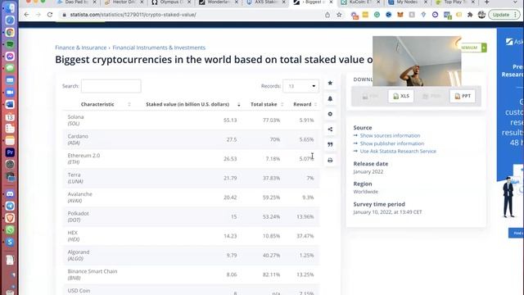Click the quotation citation icon beside table
The image size is (524, 295).
click(x=330, y=144)
